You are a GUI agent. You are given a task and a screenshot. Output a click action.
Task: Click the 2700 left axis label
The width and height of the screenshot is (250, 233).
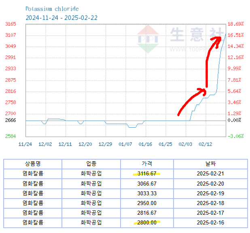[x=11, y=113]
